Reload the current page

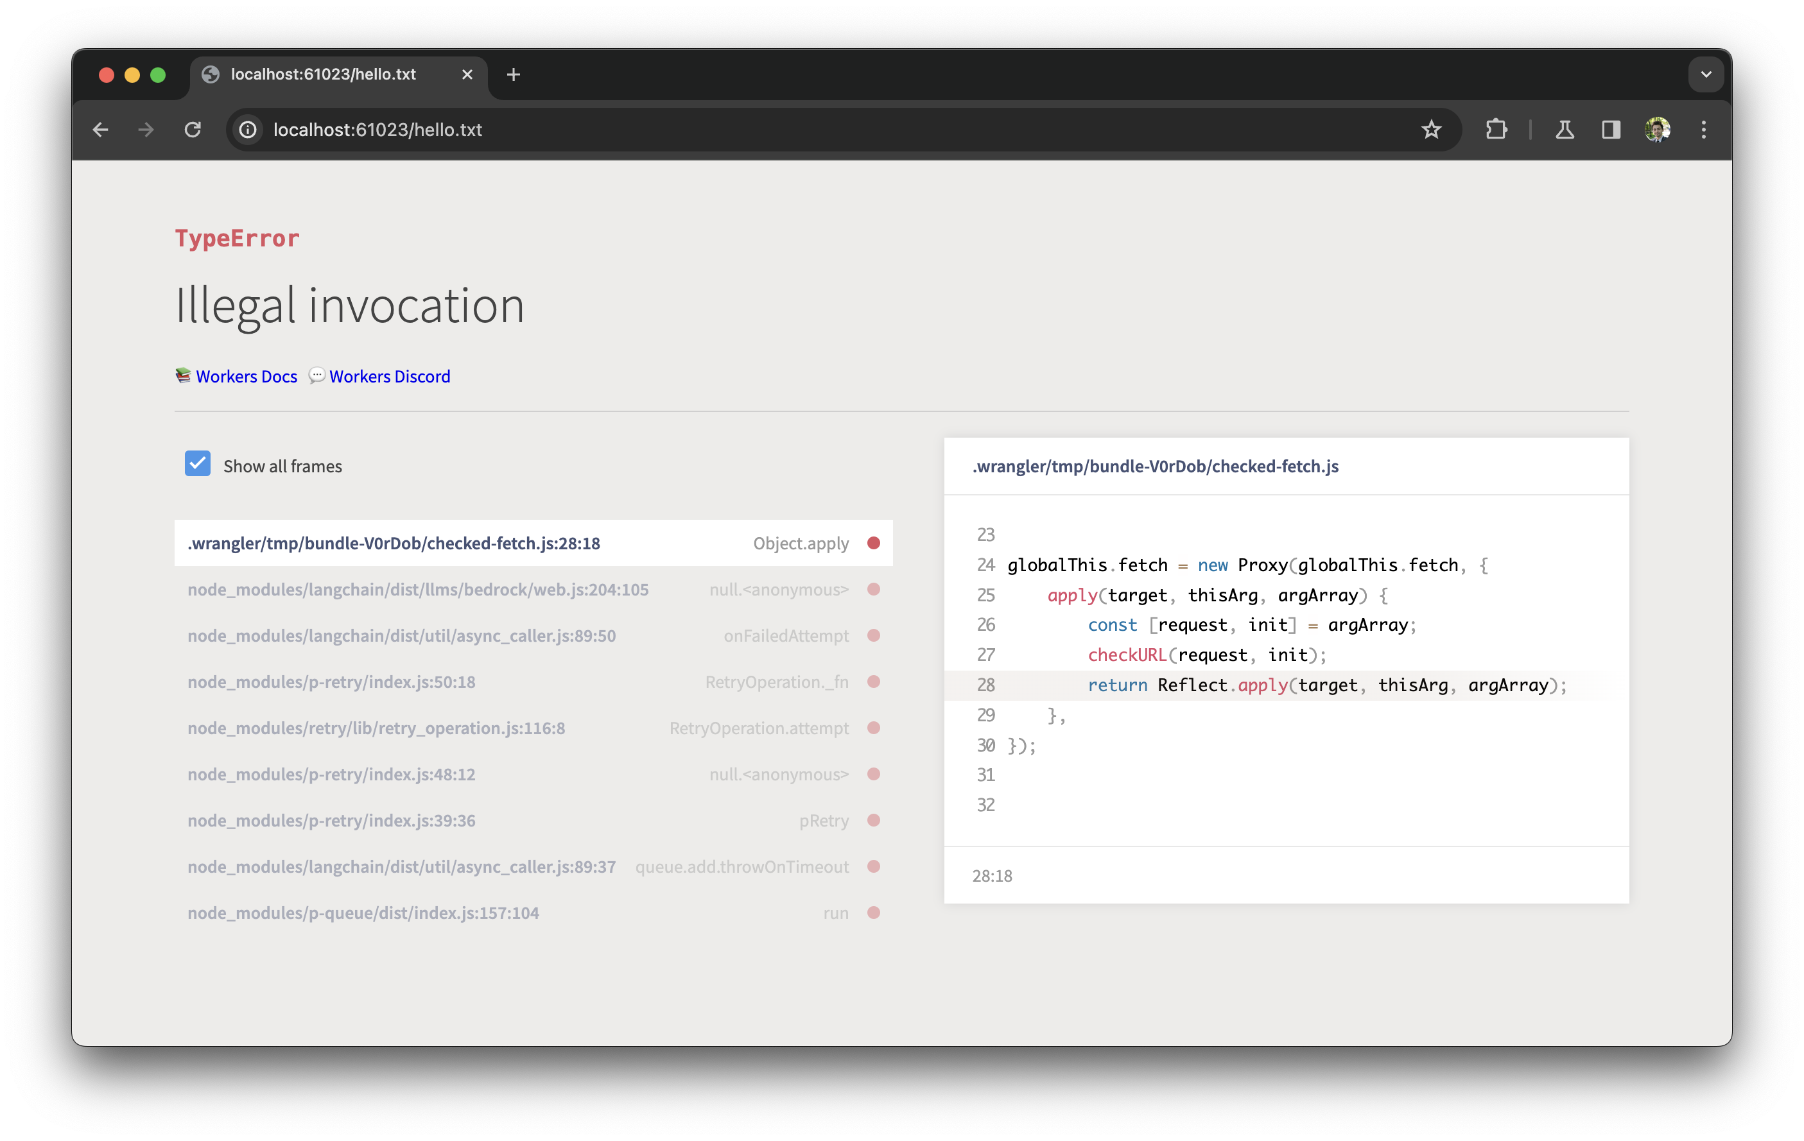point(193,130)
